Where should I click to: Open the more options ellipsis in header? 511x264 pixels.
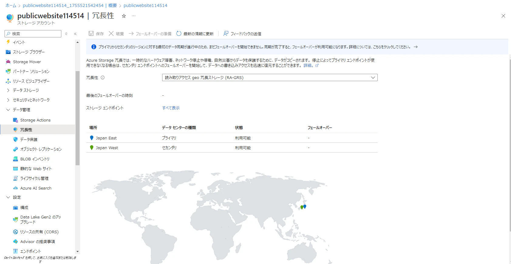134,16
